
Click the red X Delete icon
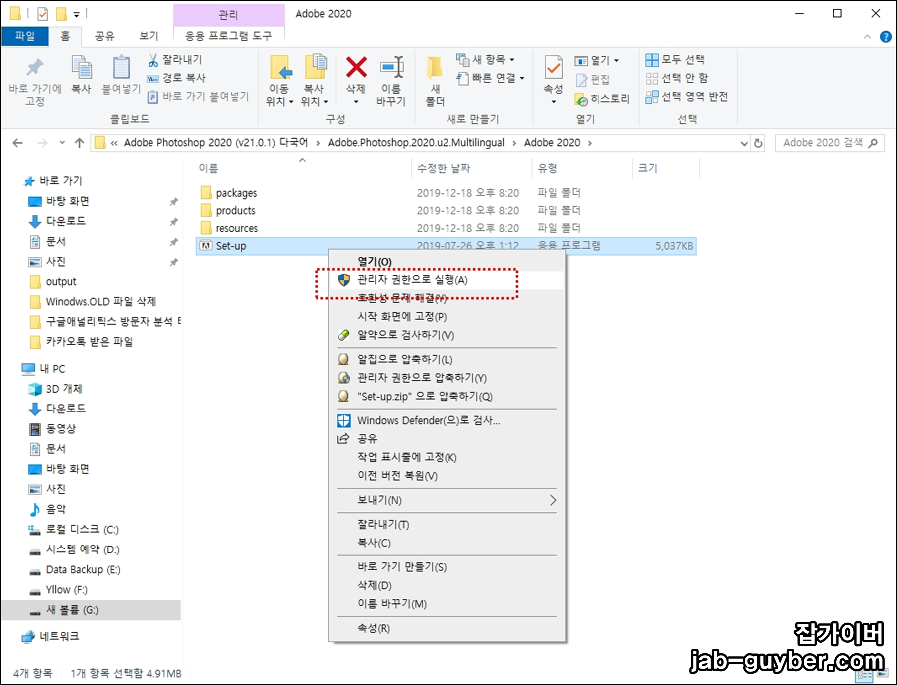[x=356, y=67]
